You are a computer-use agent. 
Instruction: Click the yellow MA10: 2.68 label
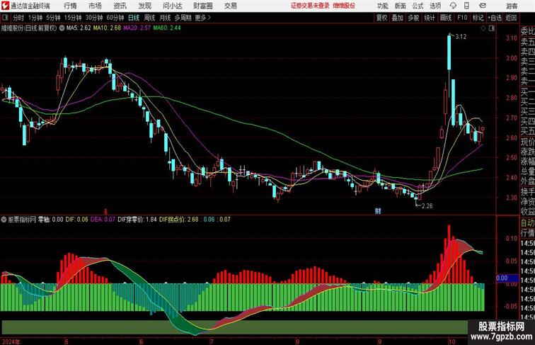(x=107, y=28)
